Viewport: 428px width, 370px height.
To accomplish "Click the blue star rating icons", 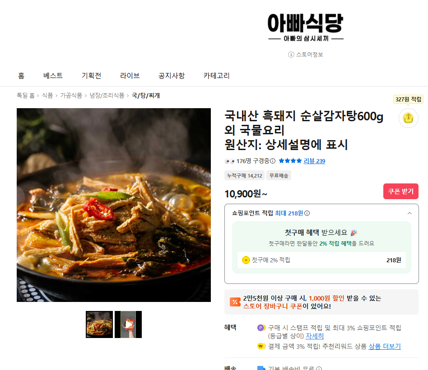I will point(290,161).
